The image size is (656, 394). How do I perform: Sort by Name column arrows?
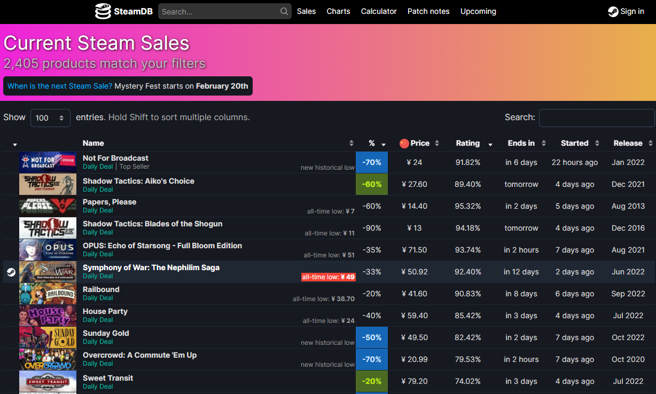pyautogui.click(x=351, y=143)
